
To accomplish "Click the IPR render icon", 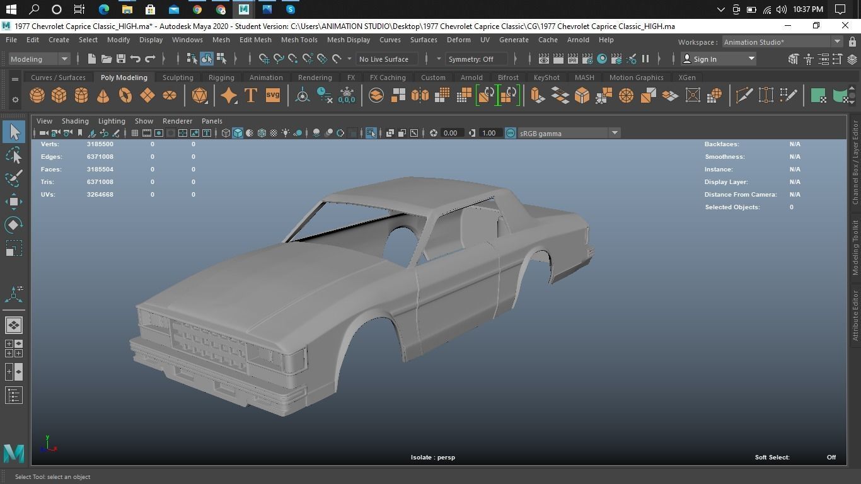I will 572,59.
